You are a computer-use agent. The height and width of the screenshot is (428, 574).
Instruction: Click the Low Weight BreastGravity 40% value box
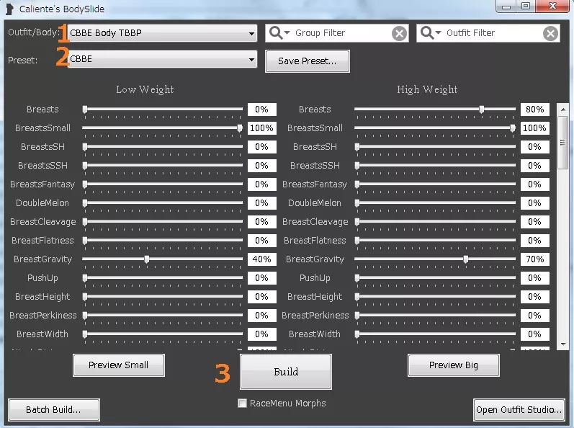point(261,259)
